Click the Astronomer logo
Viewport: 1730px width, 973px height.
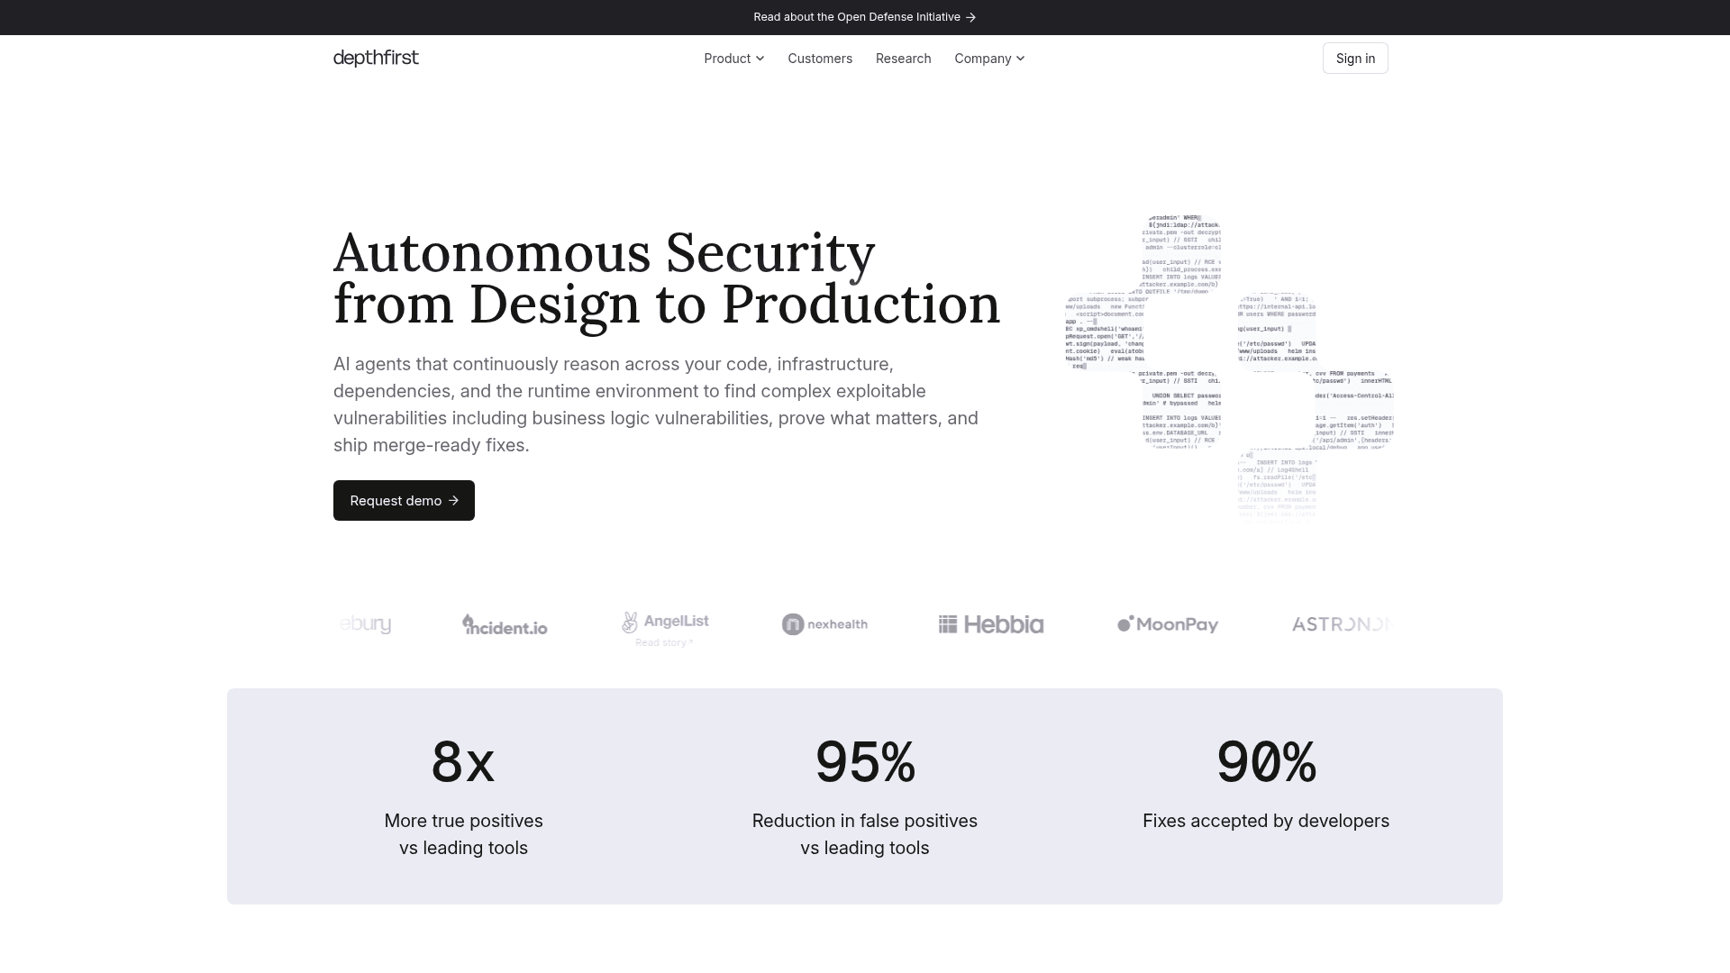1343,624
